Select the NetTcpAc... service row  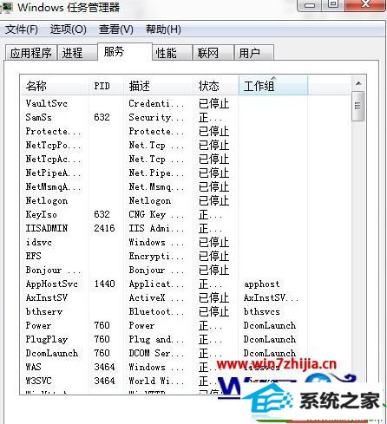click(x=185, y=159)
